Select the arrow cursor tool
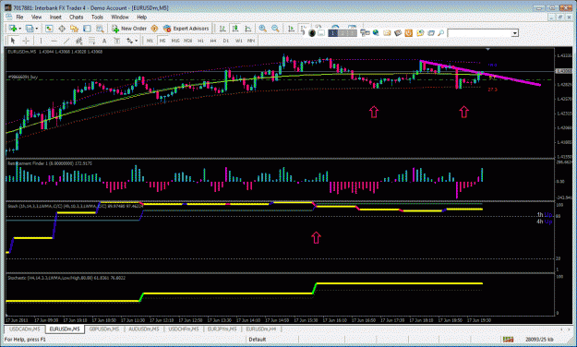The image size is (577, 347). [x=13, y=41]
